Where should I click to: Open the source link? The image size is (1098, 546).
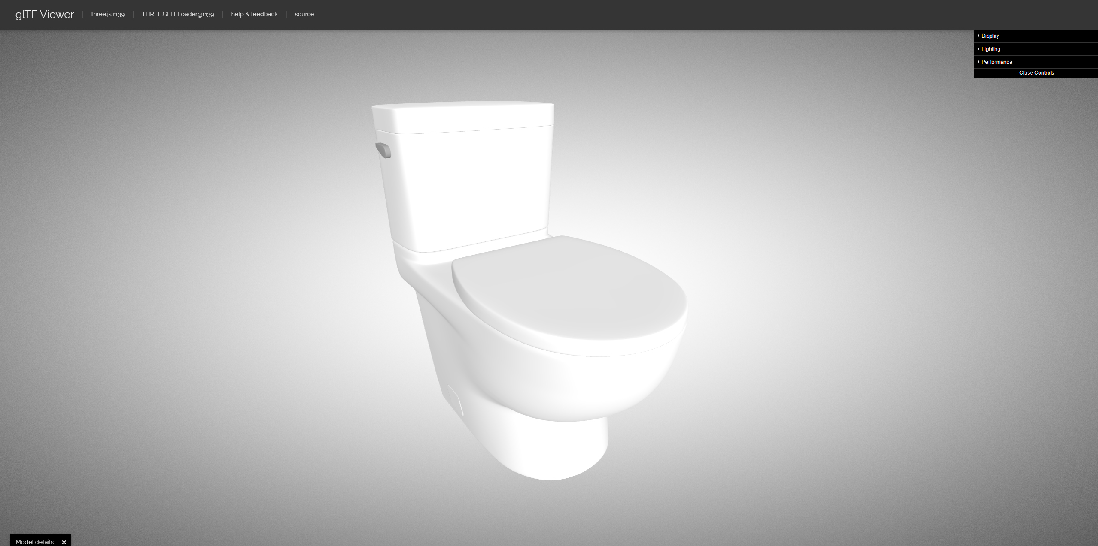point(304,14)
